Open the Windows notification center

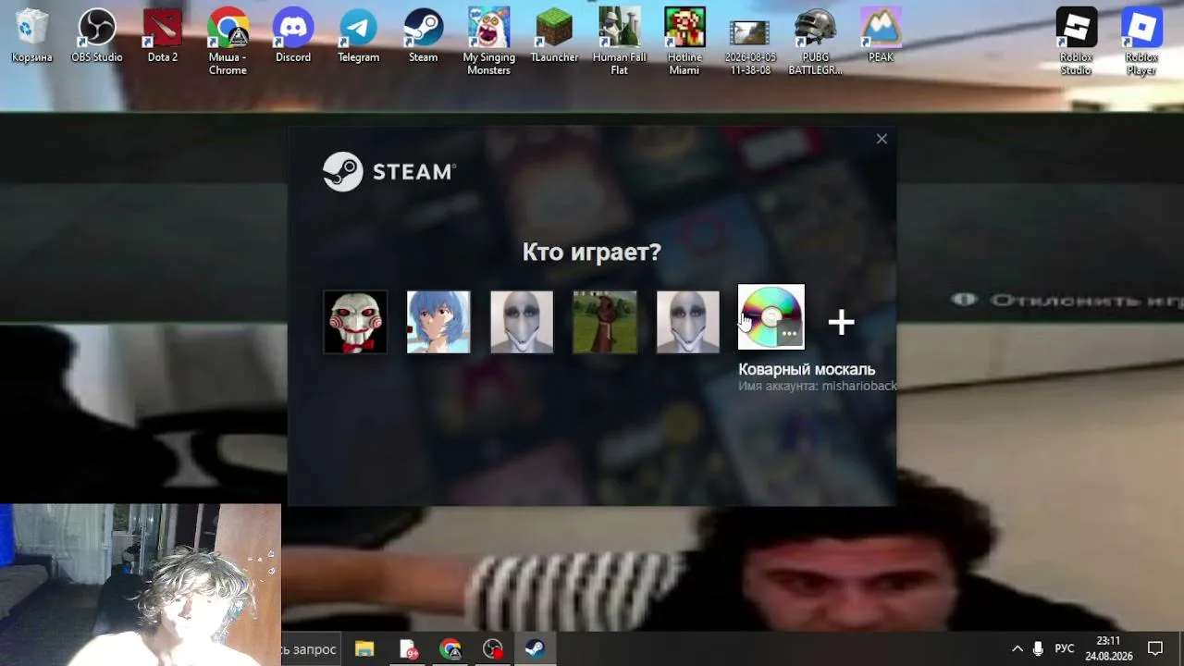coord(1155,648)
